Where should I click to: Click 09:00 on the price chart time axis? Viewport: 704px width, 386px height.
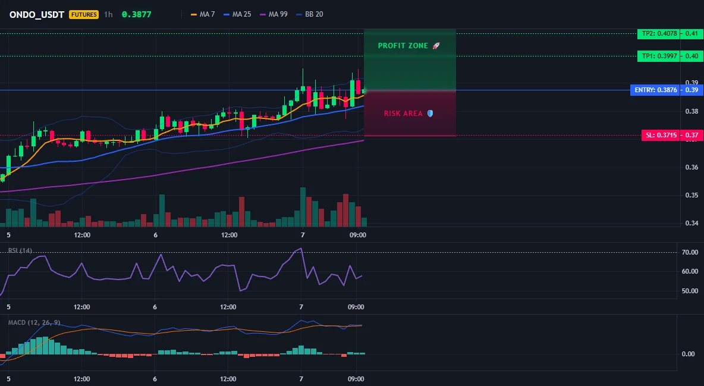357,235
